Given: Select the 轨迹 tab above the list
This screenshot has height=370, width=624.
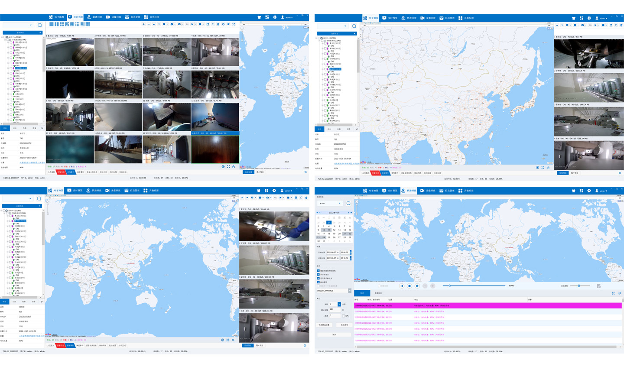Looking at the screenshot, I should coord(362,293).
